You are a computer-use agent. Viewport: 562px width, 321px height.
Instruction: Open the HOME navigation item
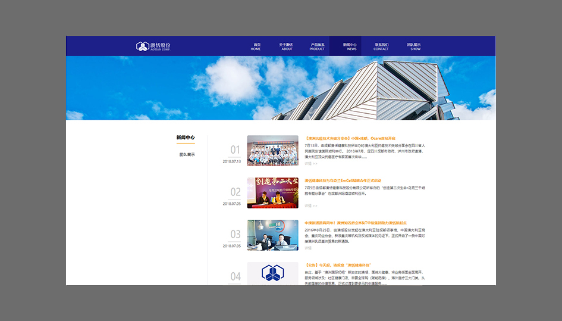tap(256, 46)
